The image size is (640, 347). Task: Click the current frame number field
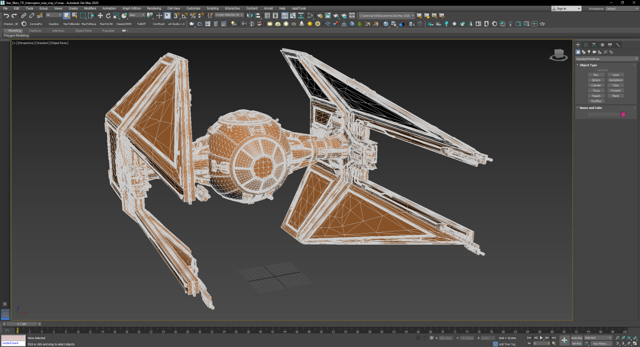(x=541, y=344)
